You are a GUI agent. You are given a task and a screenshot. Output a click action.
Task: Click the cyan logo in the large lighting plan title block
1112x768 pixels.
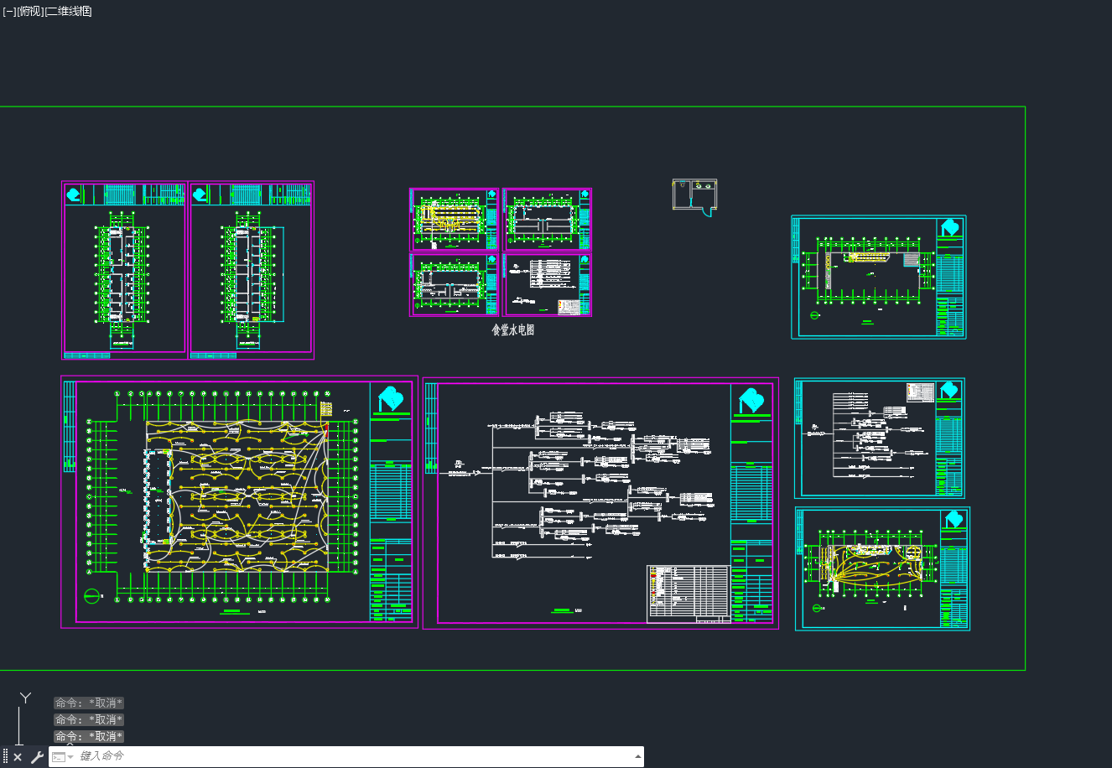pos(391,399)
